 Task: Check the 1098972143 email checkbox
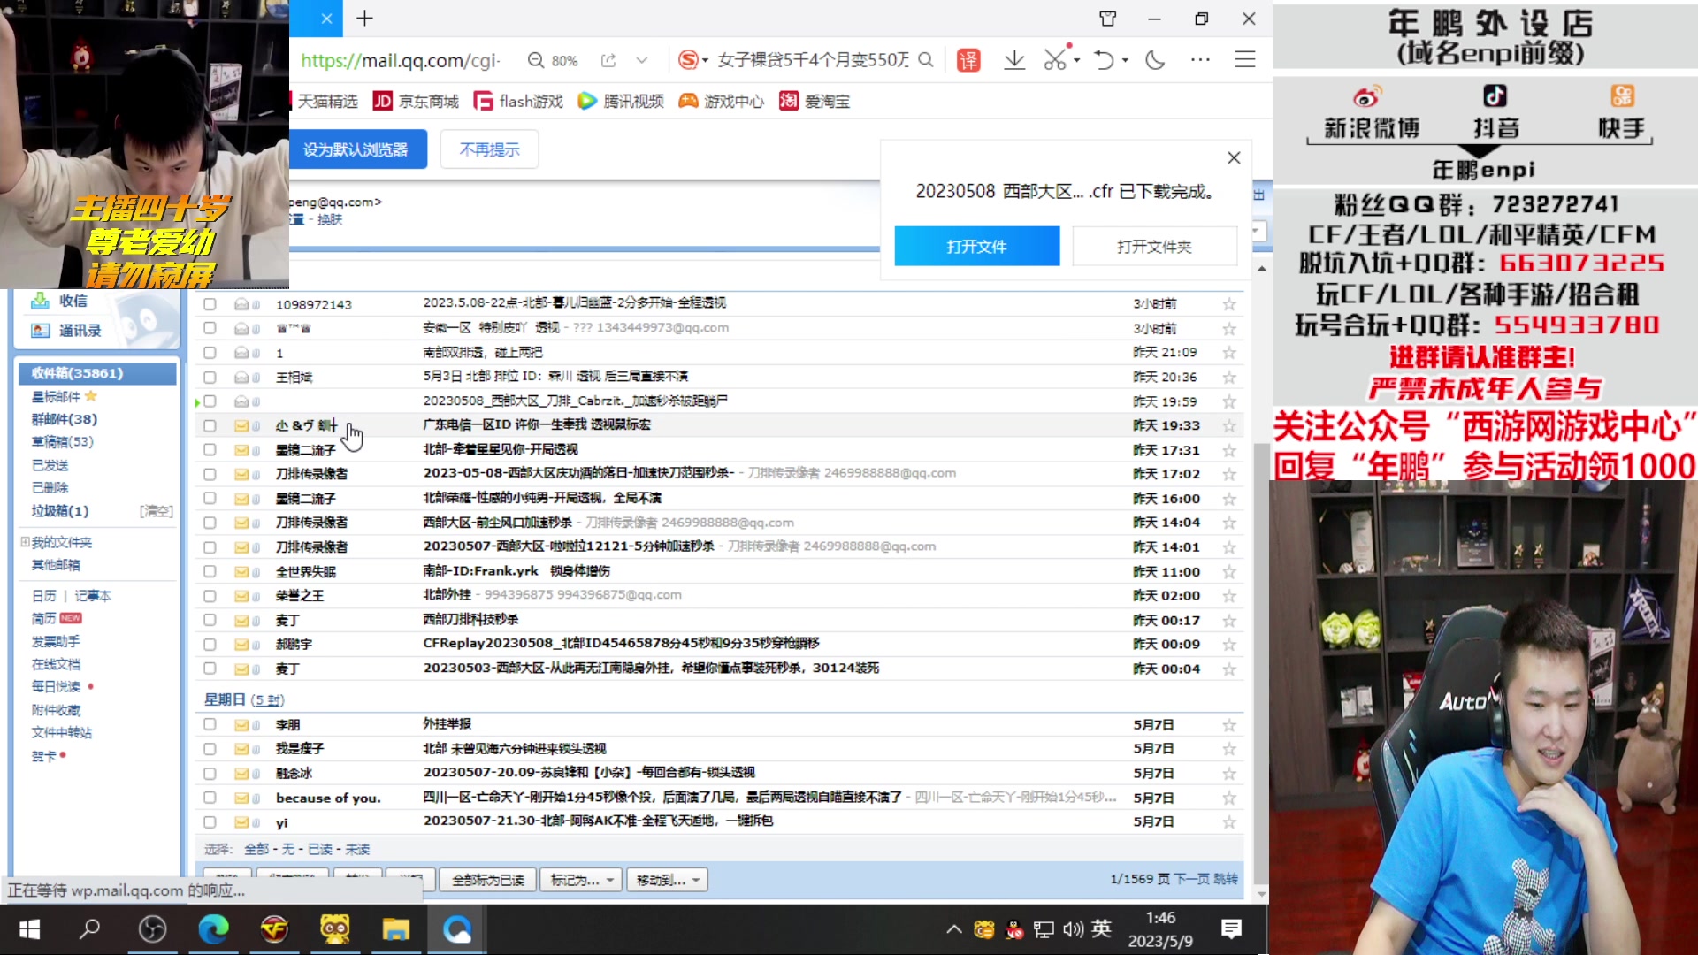210,304
